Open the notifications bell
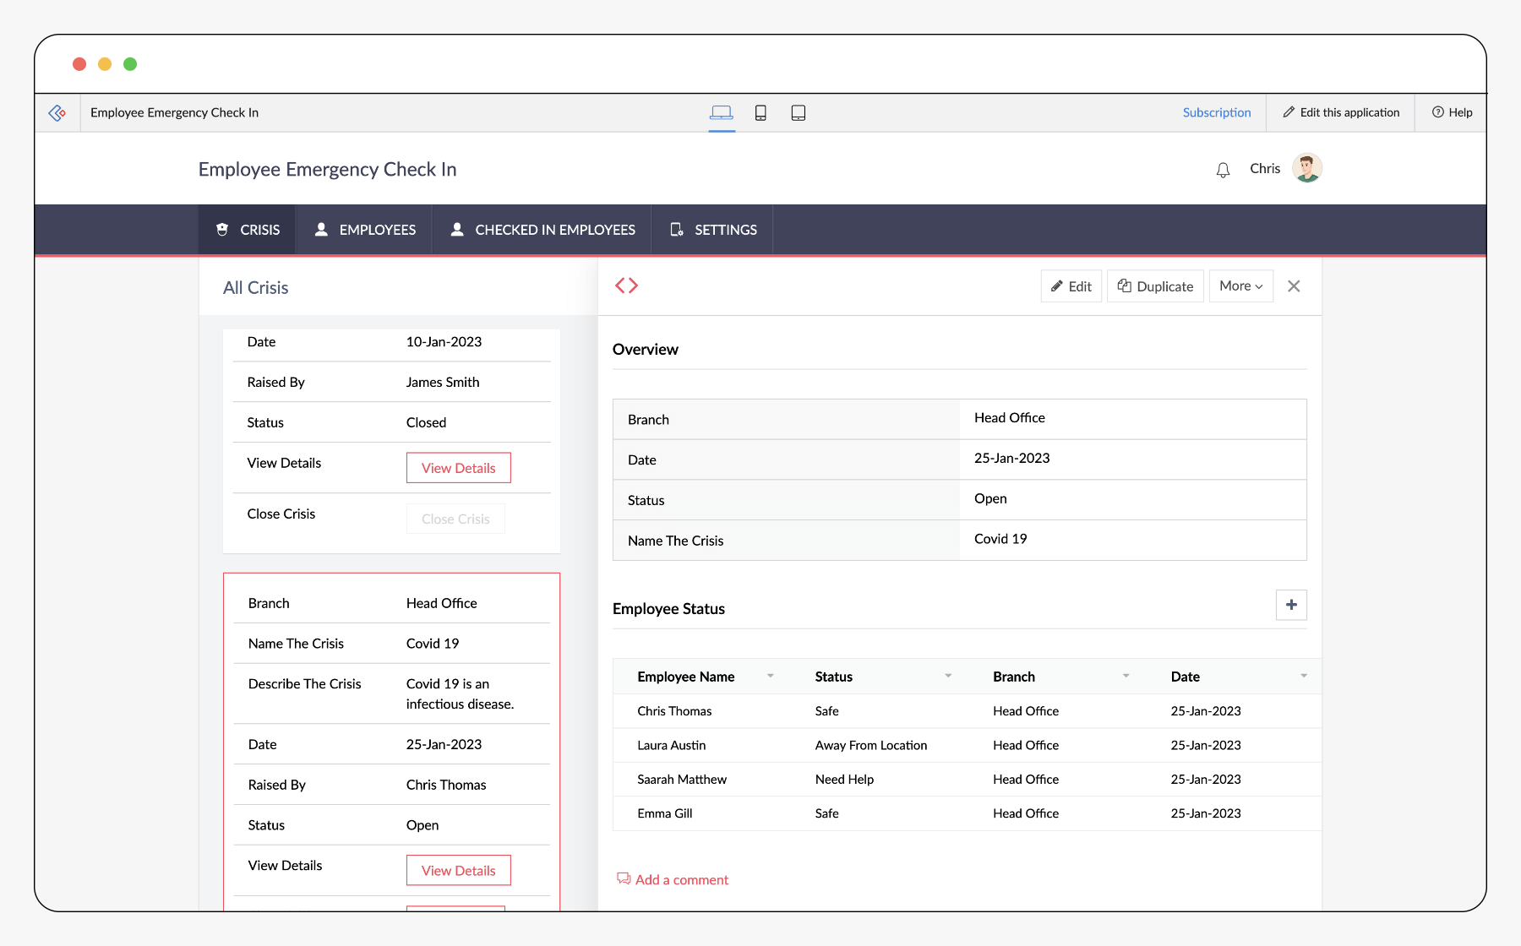1521x946 pixels. coord(1223,170)
